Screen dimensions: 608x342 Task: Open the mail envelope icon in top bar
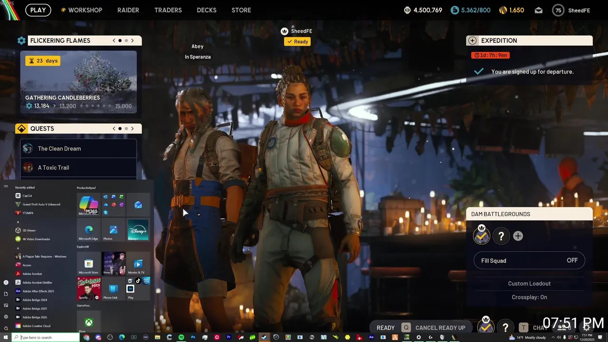(x=539, y=10)
